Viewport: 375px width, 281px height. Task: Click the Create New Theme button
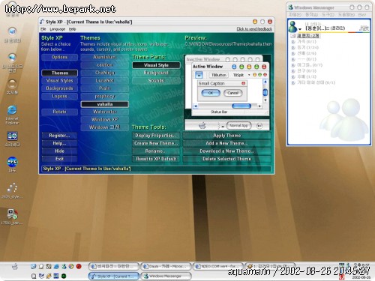point(156,143)
